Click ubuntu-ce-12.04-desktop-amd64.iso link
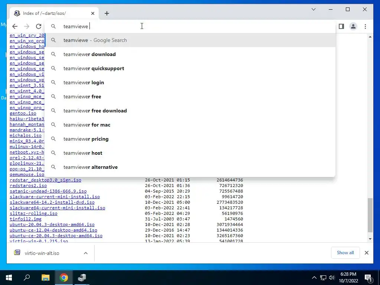Screen dimensions: 380x285 click(53, 230)
